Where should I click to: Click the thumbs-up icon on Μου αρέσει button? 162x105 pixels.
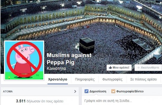point(110,68)
